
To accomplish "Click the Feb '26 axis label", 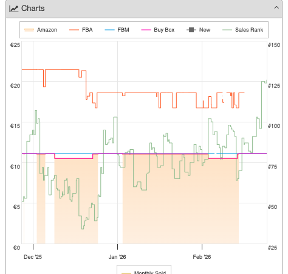I will coord(202,257).
